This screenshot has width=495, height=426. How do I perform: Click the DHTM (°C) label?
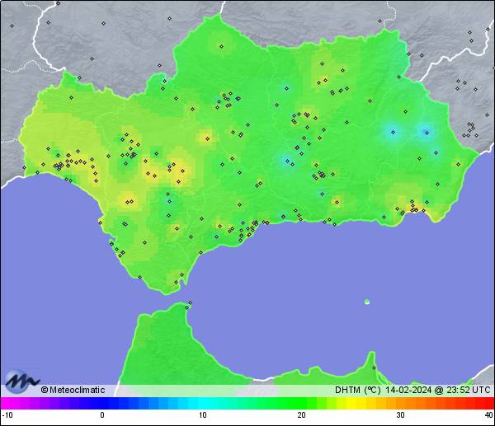pos(358,390)
